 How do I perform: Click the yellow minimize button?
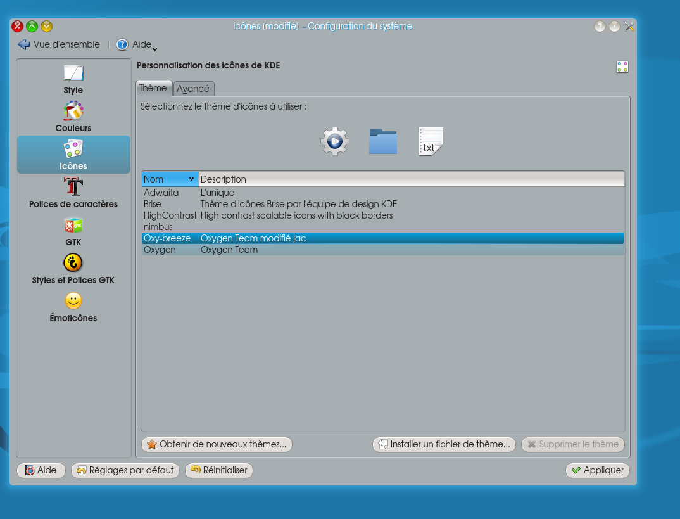coord(46,27)
